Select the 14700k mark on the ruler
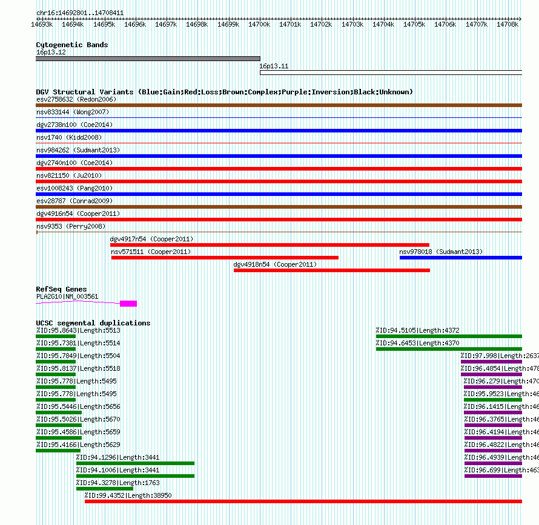Image resolution: width=539 pixels, height=525 pixels. [x=259, y=24]
